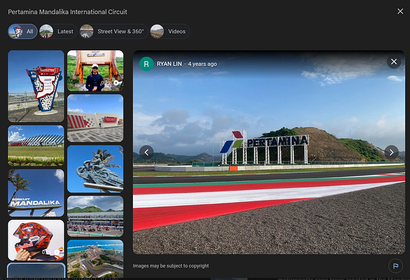The width and height of the screenshot is (410, 280).
Task: Open circuit map monument thumbnail
Action: pyautogui.click(x=36, y=87)
